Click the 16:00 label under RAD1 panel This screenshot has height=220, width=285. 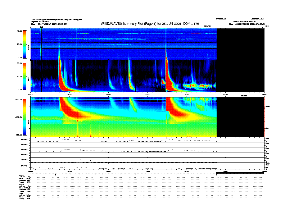pyautogui.click(x=186, y=95)
